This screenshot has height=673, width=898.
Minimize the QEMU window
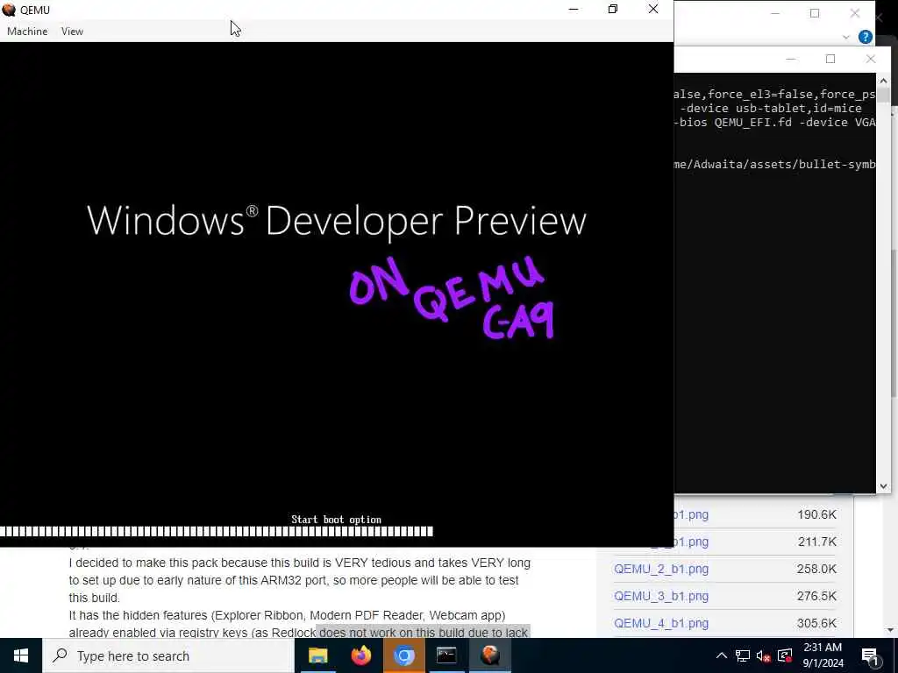coord(574,9)
